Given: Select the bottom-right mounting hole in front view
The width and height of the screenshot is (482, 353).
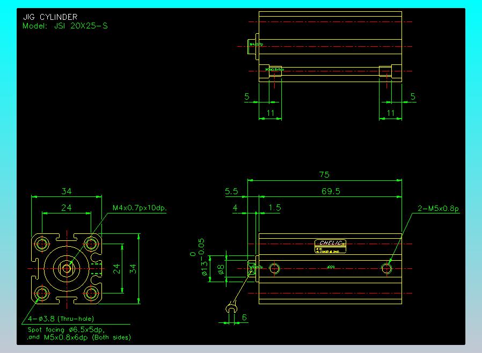Looking at the screenshot, I should 92,293.
